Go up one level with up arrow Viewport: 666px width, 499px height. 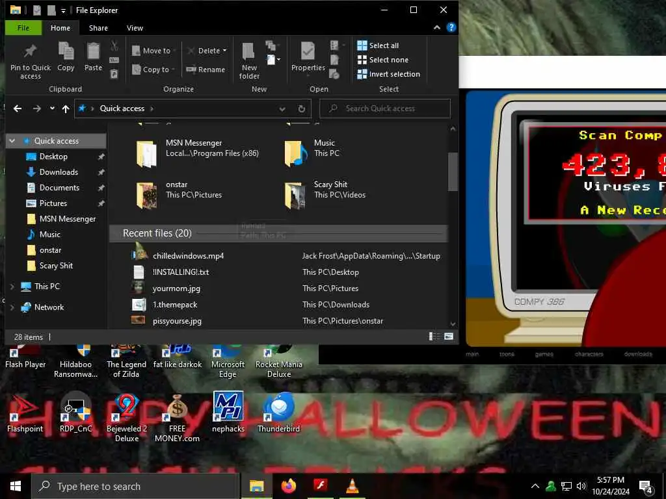pyautogui.click(x=66, y=109)
